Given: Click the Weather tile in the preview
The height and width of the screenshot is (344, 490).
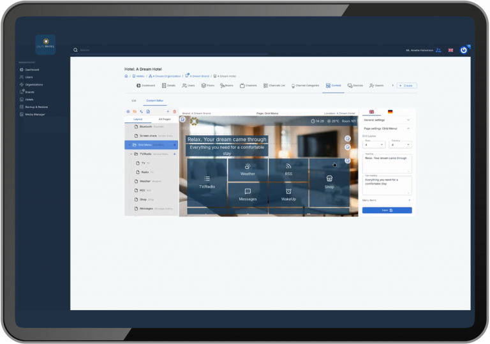Looking at the screenshot, I should [248, 170].
